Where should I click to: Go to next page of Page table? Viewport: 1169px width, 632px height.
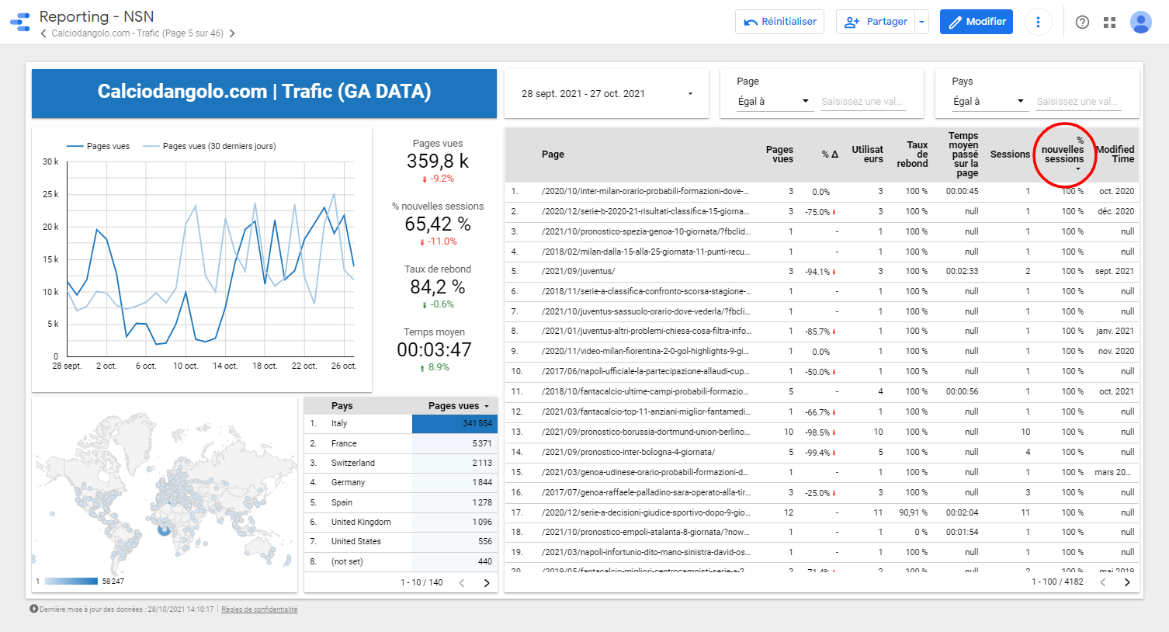(x=1127, y=582)
